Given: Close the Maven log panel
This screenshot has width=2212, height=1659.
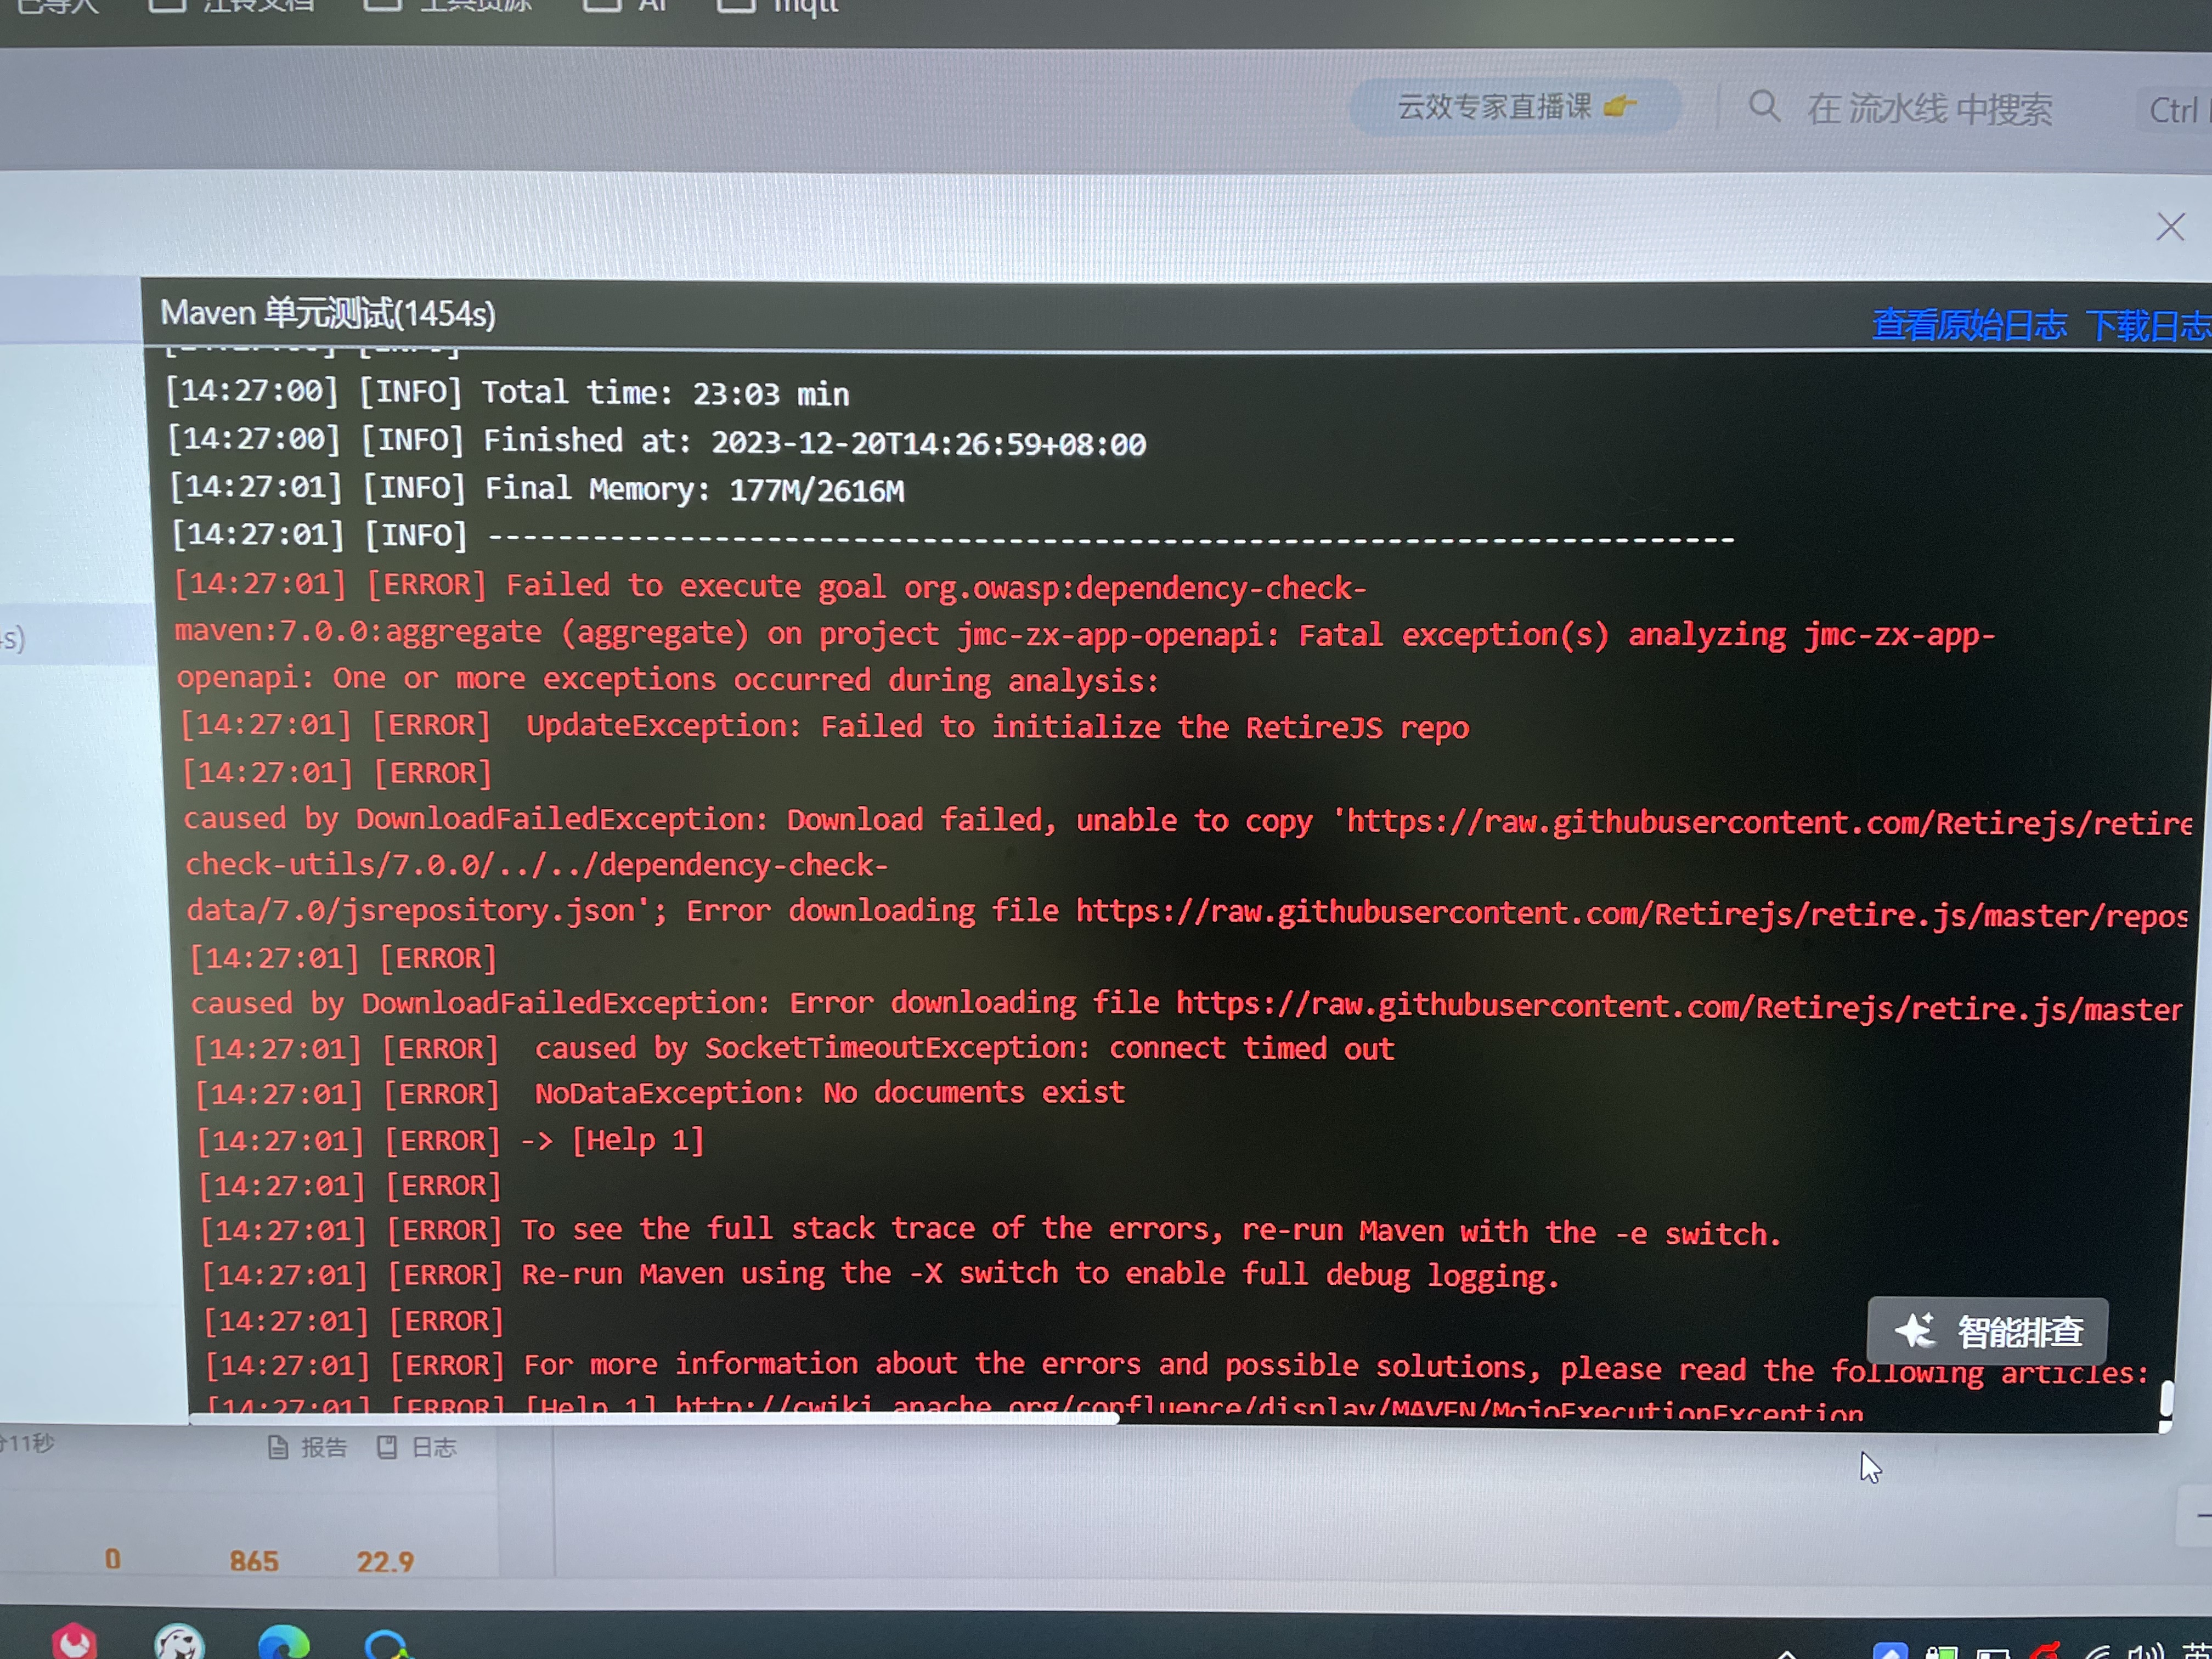Looking at the screenshot, I should (2169, 227).
